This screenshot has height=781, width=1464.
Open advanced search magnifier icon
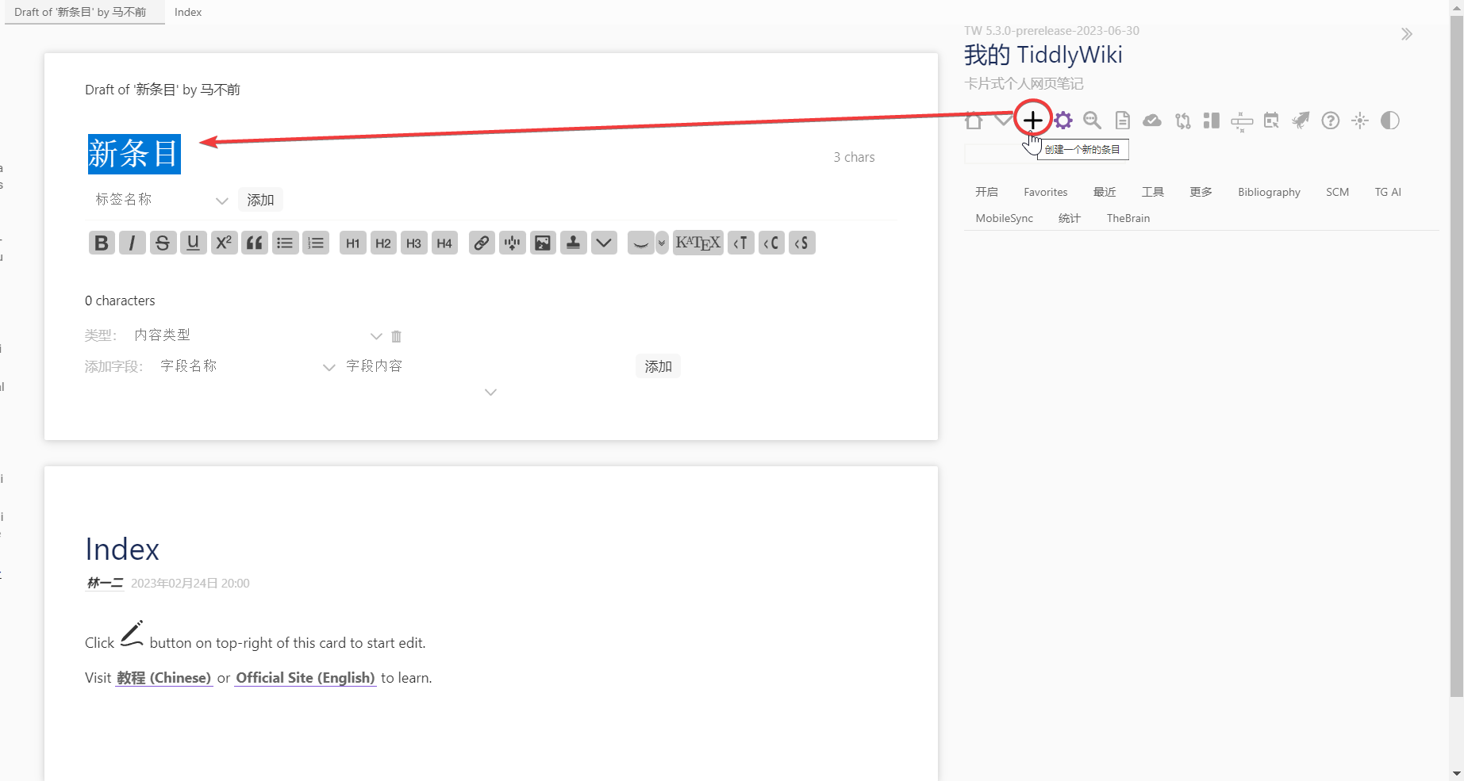coord(1093,121)
